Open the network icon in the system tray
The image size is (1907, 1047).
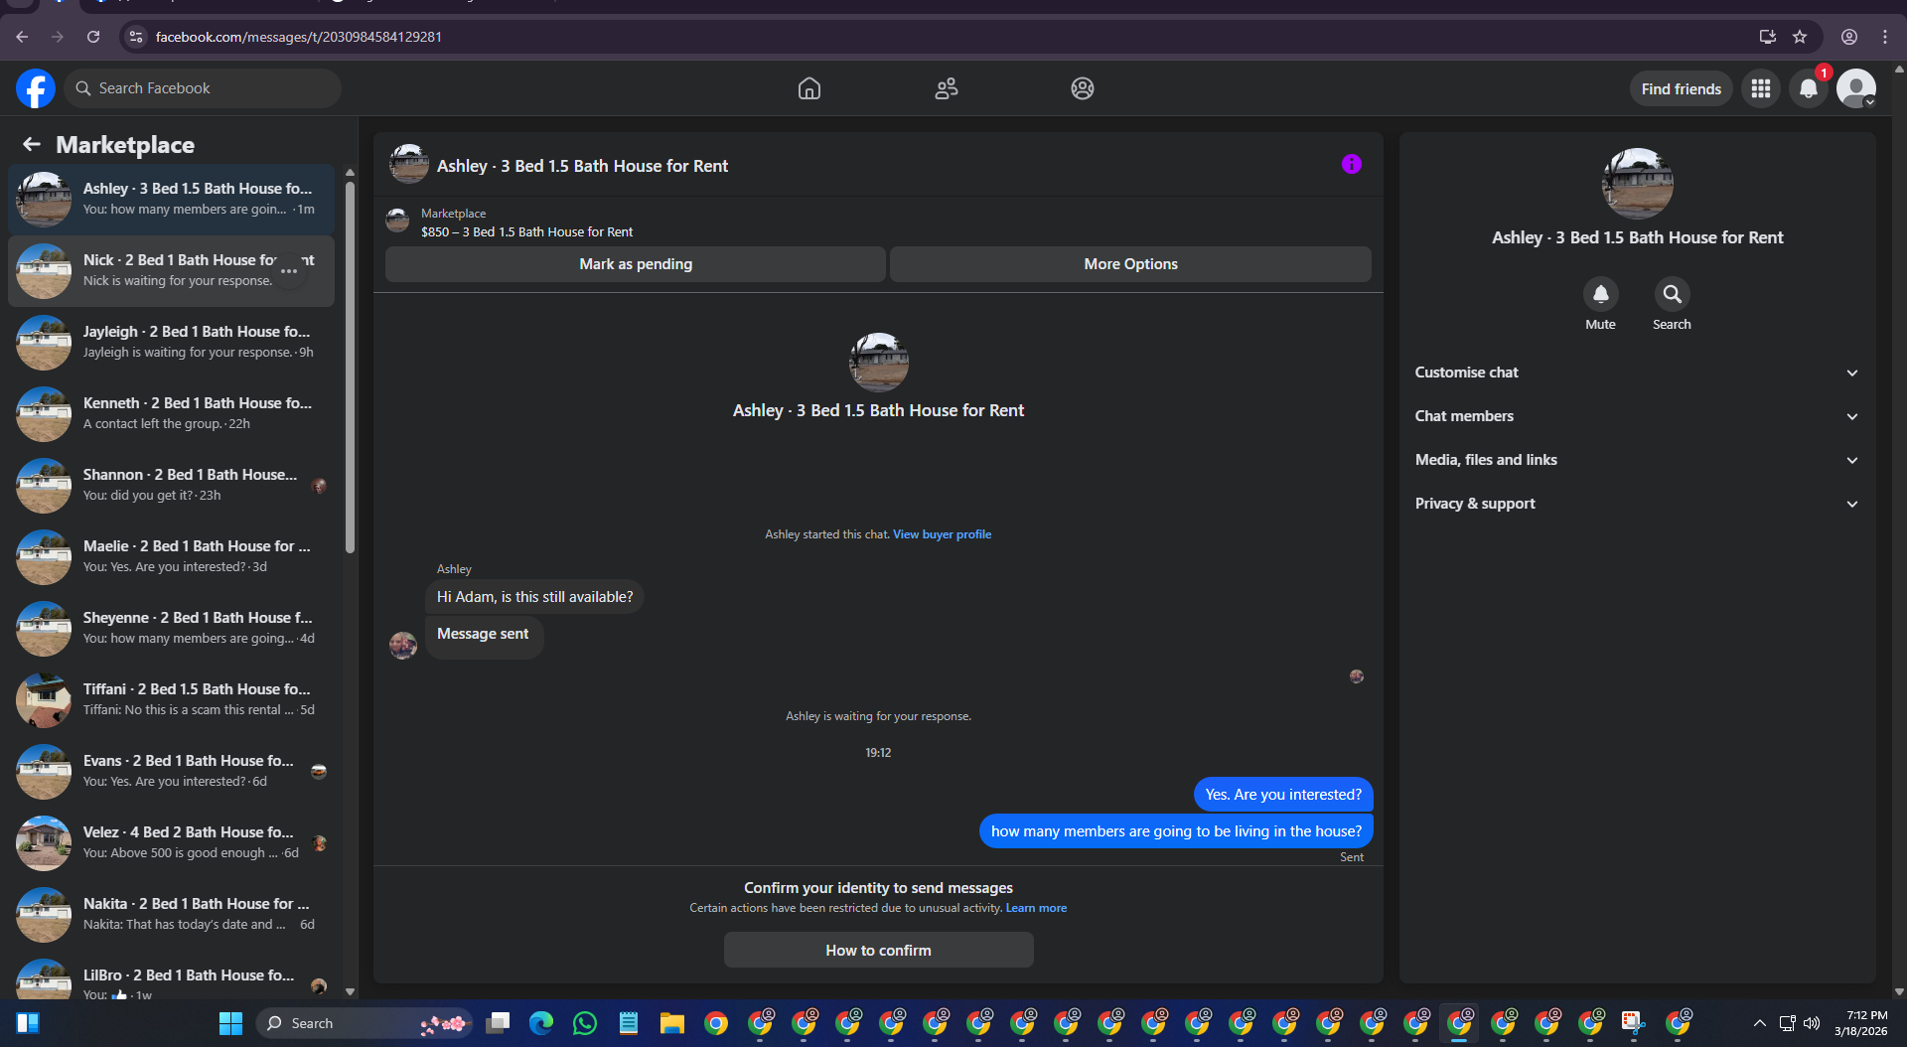pyautogui.click(x=1787, y=1023)
